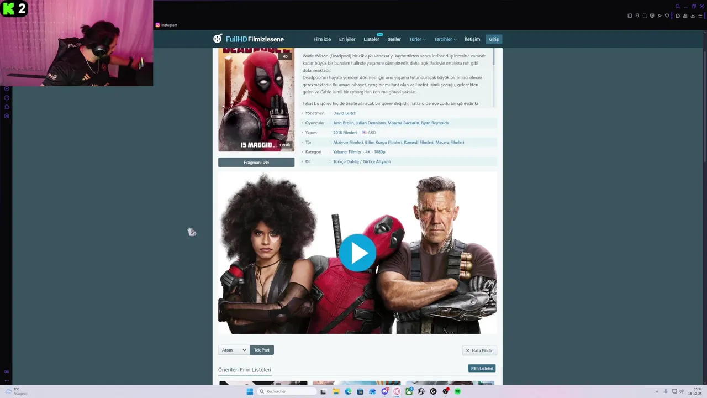Viewport: 707px width, 398px height.
Task: Click the Önerilen Film Listeleri heading
Action: coord(245,370)
